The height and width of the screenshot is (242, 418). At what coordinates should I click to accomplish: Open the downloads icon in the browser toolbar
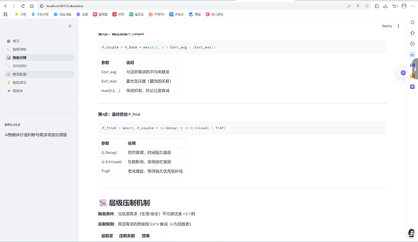(x=385, y=6)
